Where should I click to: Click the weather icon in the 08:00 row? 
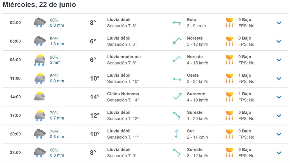coord(40,60)
